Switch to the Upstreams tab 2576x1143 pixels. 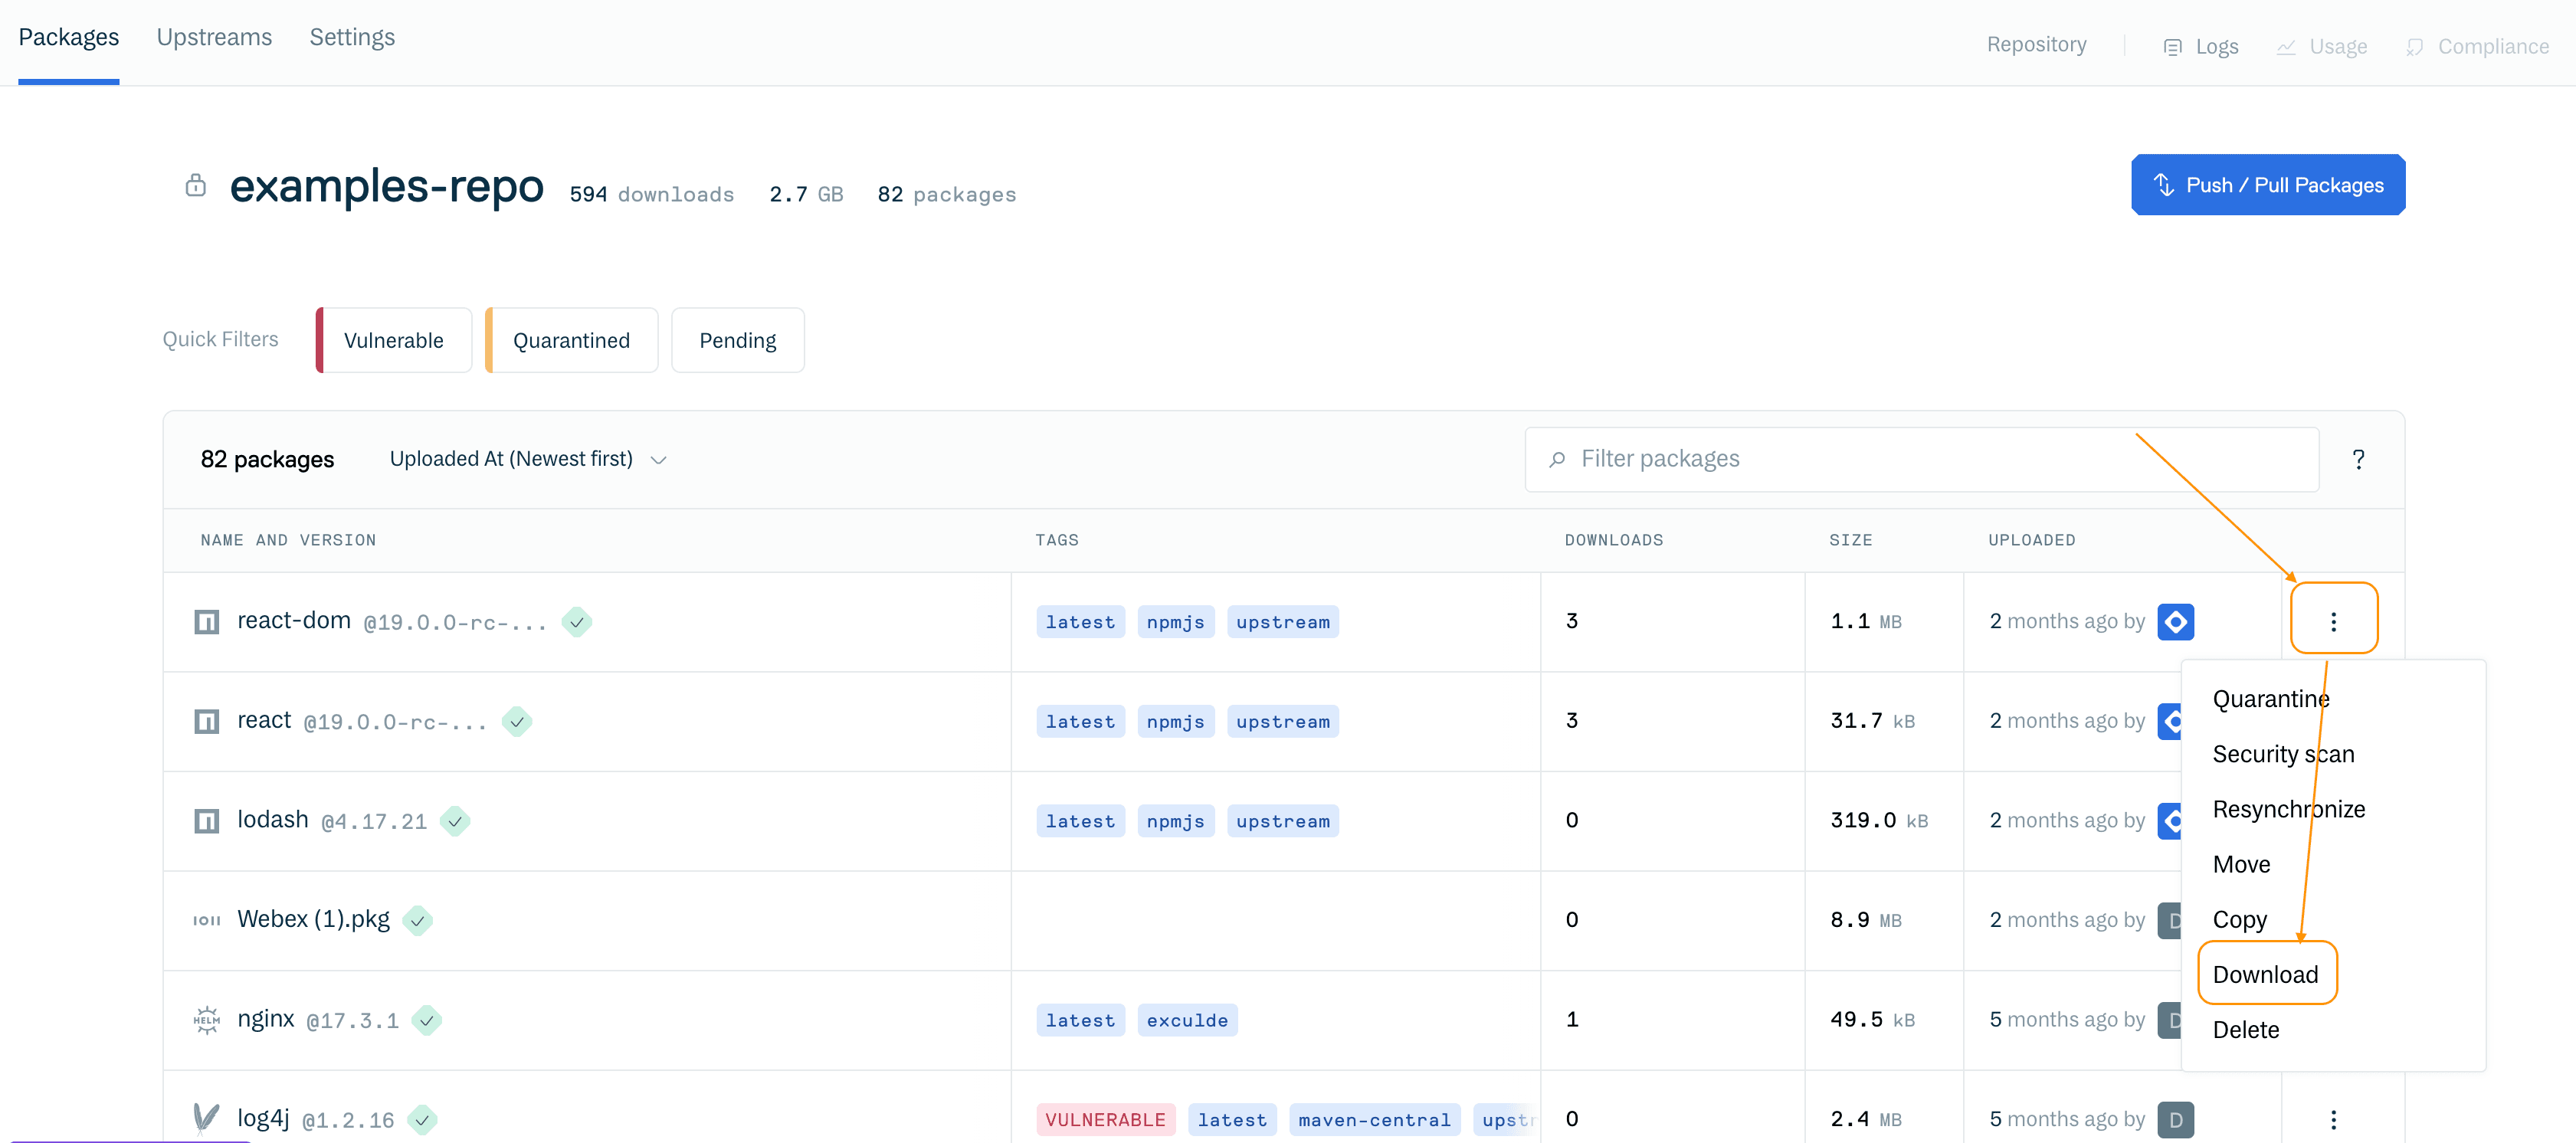213,37
